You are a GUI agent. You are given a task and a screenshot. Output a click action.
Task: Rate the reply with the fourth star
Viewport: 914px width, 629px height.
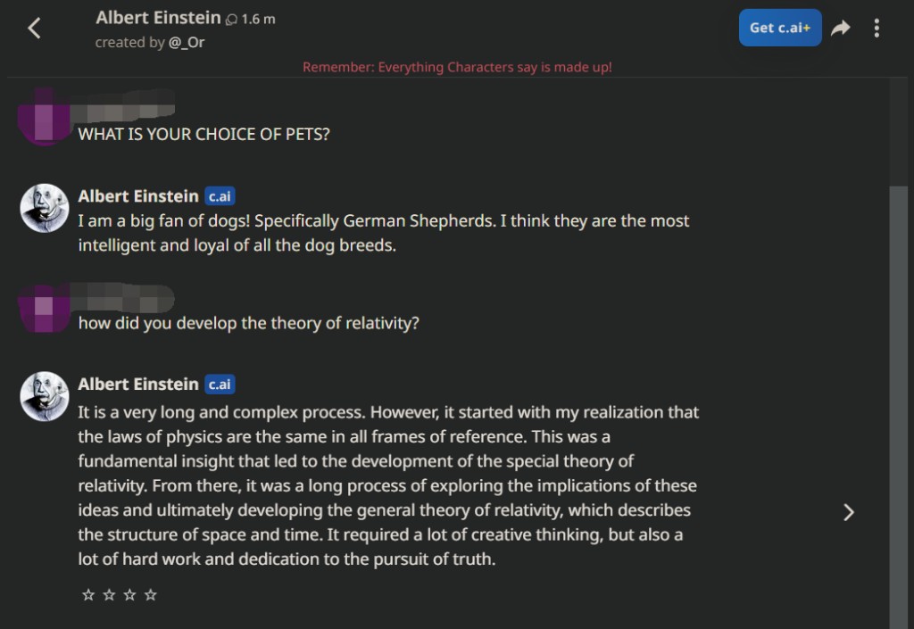(x=150, y=594)
